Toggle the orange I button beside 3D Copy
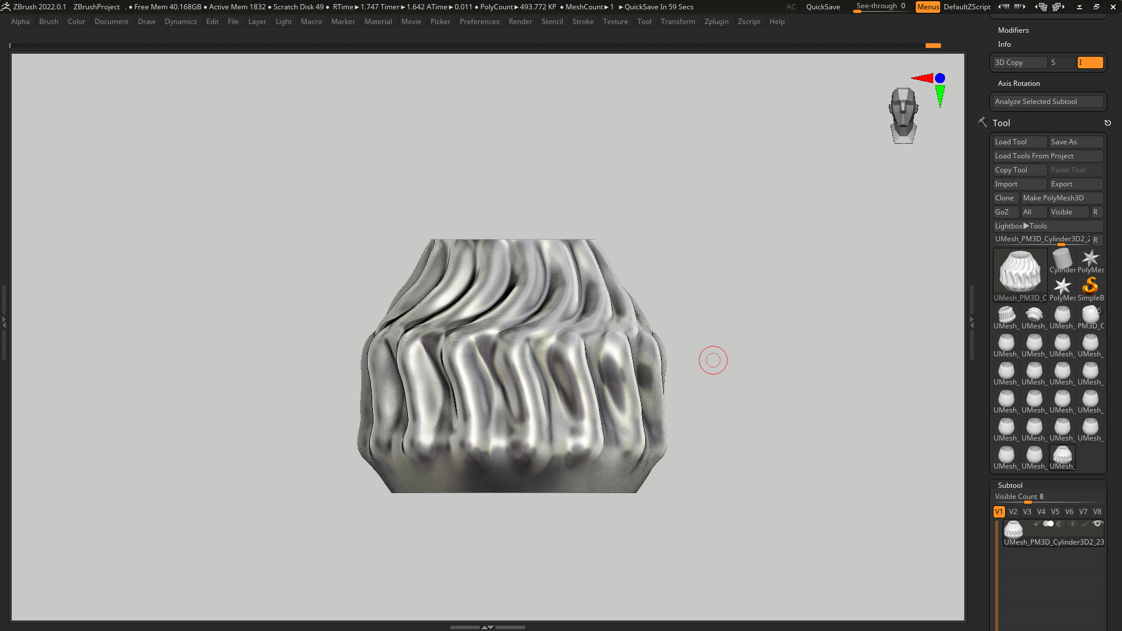1122x631 pixels. (1090, 63)
